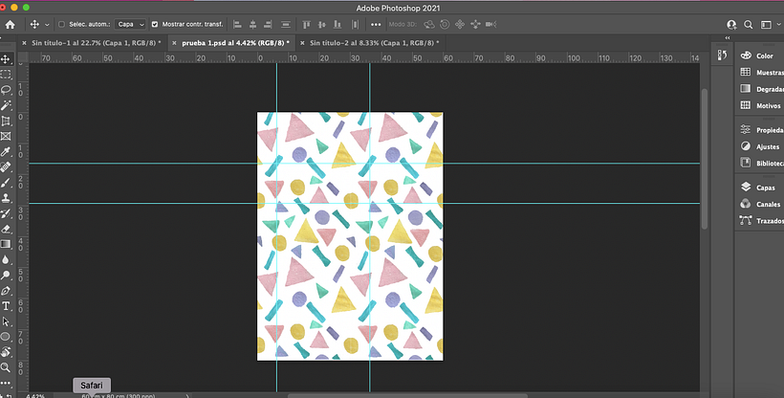Select the Ellipse shape tool

click(6, 337)
